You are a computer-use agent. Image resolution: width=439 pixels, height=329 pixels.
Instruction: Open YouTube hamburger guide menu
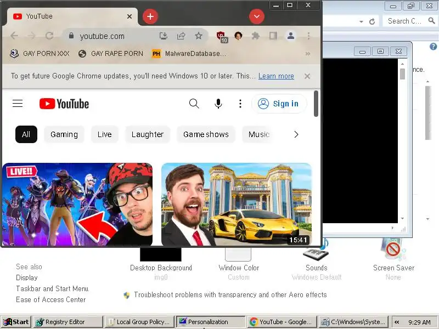[x=18, y=104]
